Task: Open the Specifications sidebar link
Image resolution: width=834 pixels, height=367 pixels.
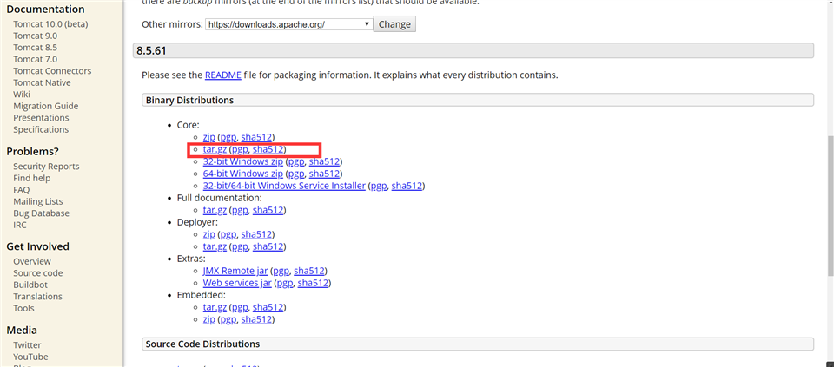Action: 41,129
